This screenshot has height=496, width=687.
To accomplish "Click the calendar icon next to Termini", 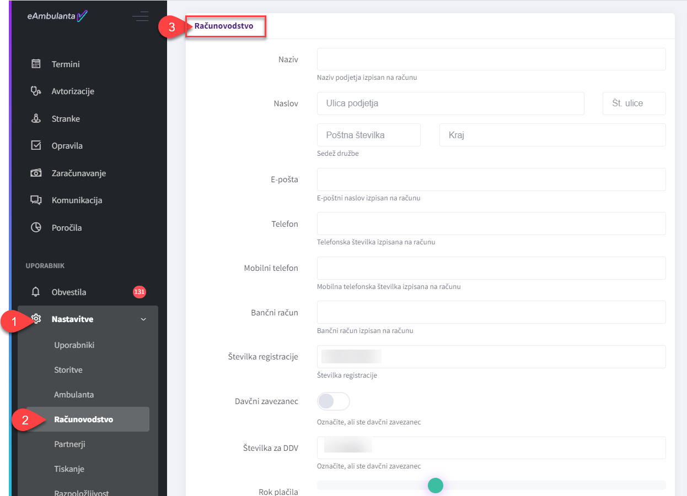I will click(x=36, y=64).
